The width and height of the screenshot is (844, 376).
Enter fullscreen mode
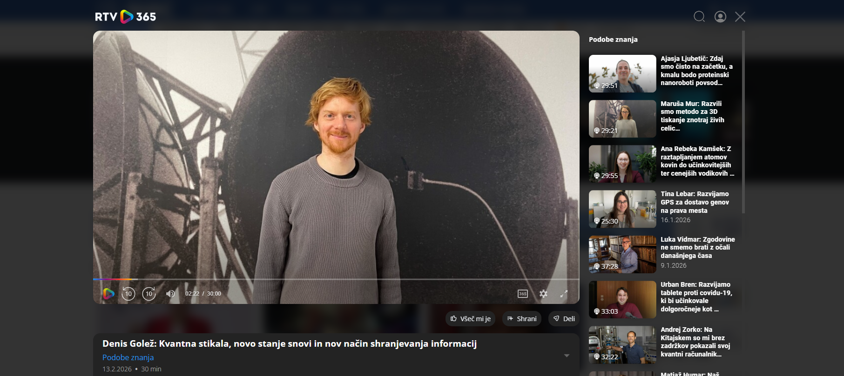[x=564, y=294]
